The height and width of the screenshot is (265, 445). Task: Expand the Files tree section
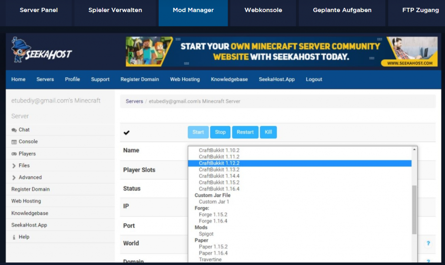[x=14, y=166]
